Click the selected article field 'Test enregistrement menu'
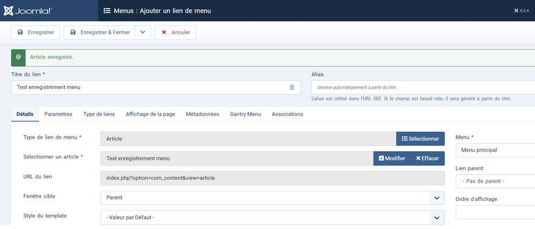The width and height of the screenshot is (535, 229). [237, 159]
